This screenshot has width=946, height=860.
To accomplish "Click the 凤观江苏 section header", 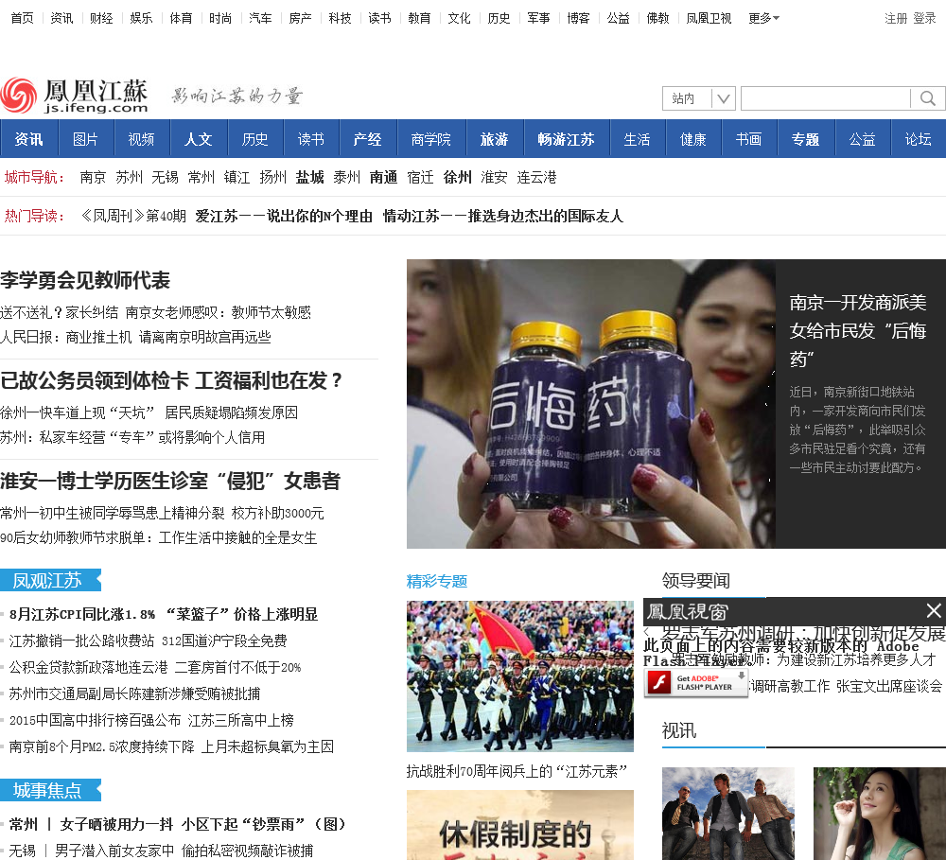I will pos(50,580).
